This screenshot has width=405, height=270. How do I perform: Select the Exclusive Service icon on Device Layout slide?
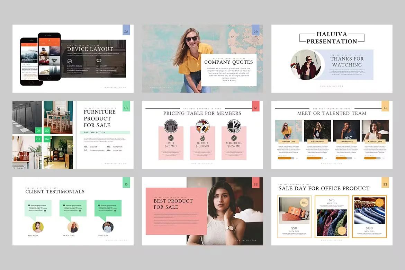point(70,61)
